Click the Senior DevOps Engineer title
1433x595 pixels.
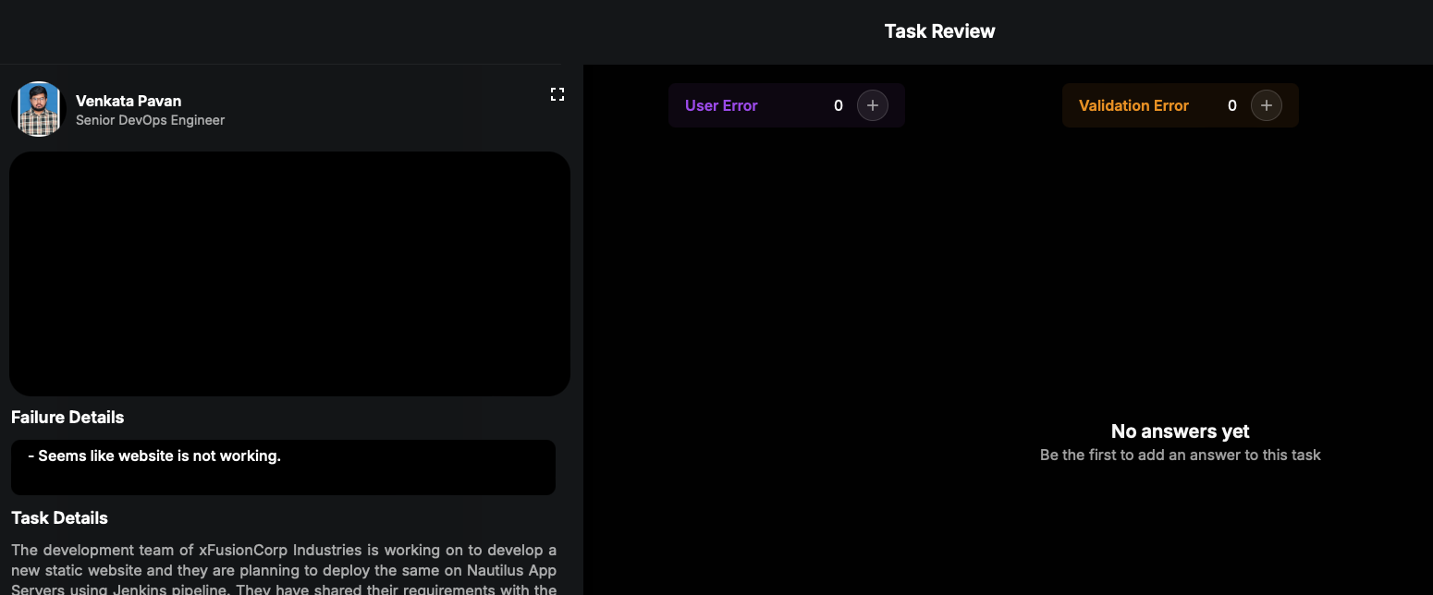pyautogui.click(x=150, y=120)
